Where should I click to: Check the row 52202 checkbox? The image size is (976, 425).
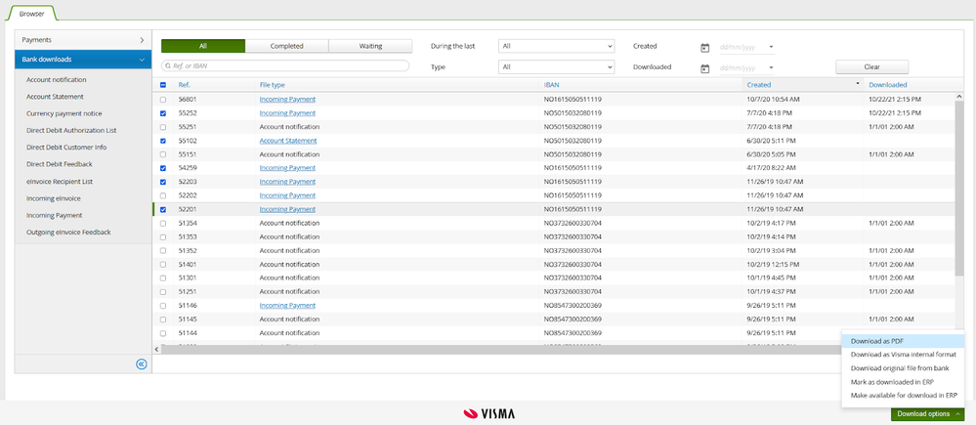[163, 195]
